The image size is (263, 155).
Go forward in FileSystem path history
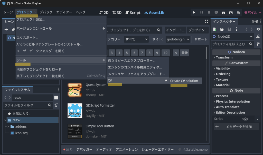[x=10, y=98]
